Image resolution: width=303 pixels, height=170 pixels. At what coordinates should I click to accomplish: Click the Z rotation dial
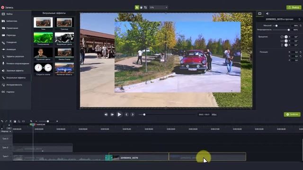click(286, 37)
